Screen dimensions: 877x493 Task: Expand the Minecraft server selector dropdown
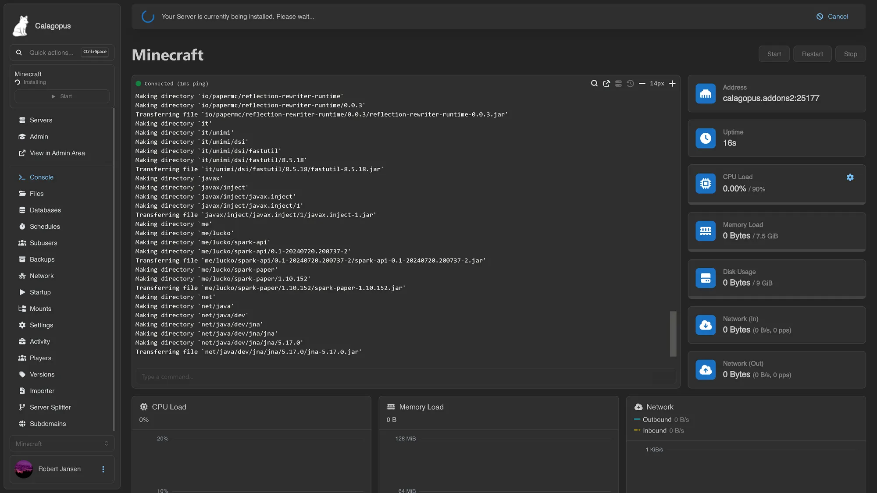pyautogui.click(x=62, y=443)
